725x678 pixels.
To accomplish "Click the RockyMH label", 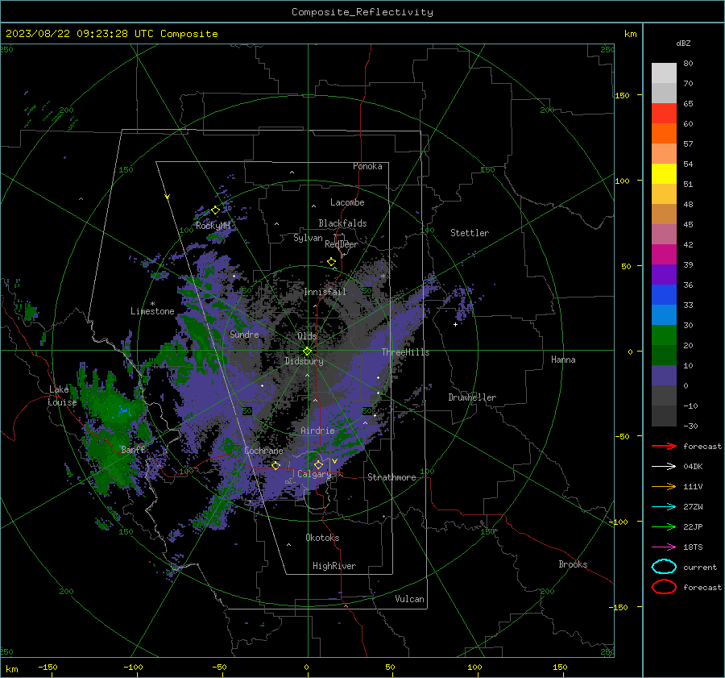I will (213, 226).
